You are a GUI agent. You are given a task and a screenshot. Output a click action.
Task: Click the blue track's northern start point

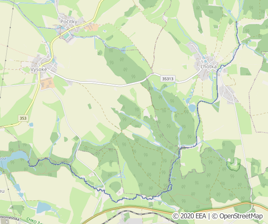point(236,22)
